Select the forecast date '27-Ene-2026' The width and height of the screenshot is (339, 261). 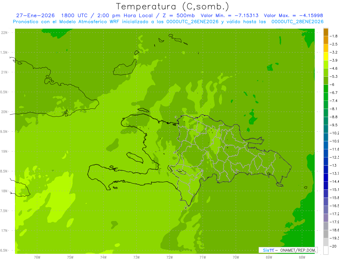pyautogui.click(x=36, y=15)
